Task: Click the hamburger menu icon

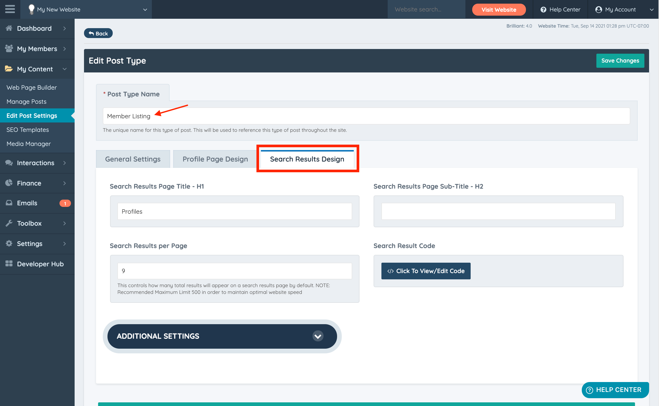Action: (10, 9)
